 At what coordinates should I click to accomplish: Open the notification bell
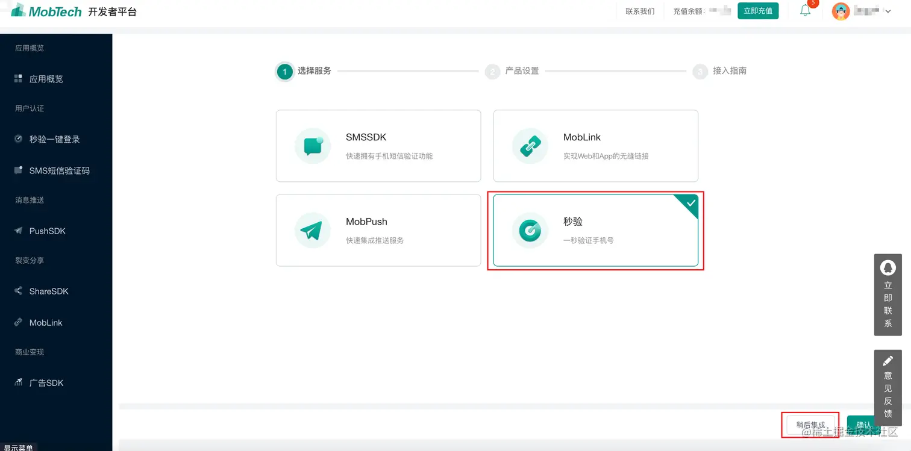806,10
